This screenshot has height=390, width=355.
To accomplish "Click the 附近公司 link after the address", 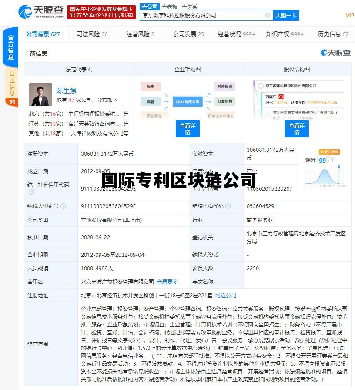I will coord(225,295).
